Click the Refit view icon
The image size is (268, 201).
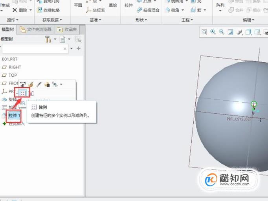204,32
